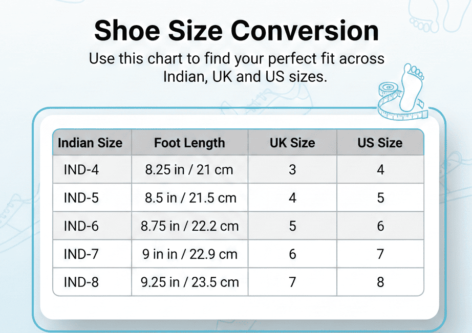Click the IND-6 row label
This screenshot has width=472, height=333.
[x=81, y=226]
